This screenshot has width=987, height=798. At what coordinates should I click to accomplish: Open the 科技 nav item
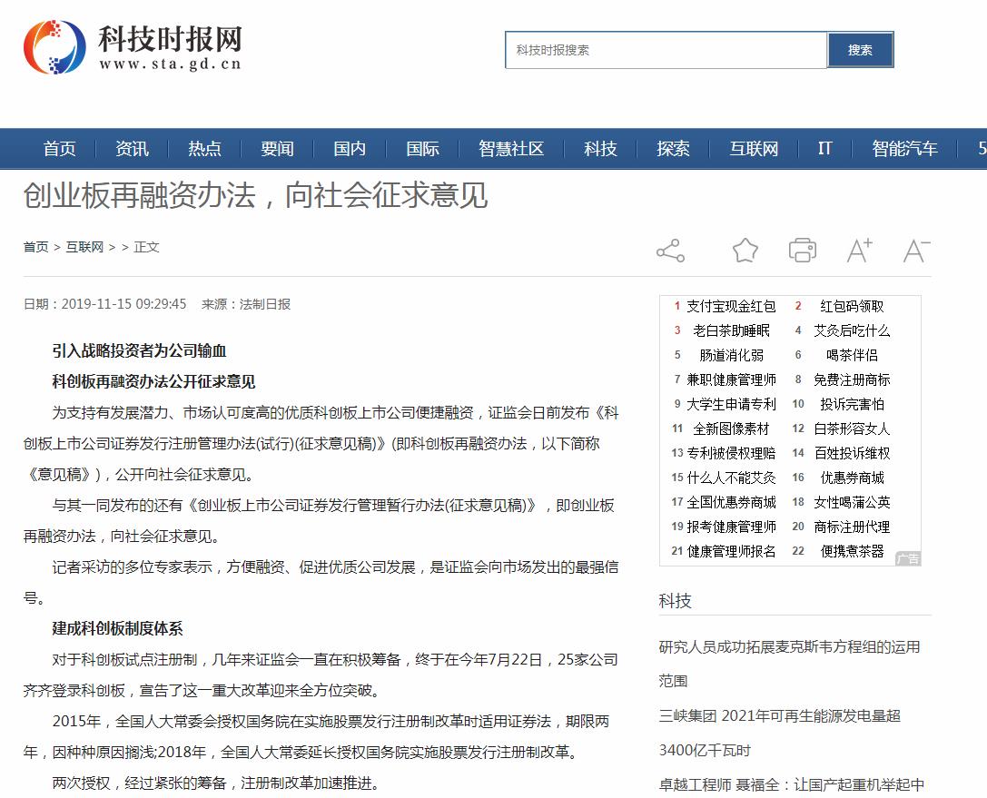coord(600,149)
